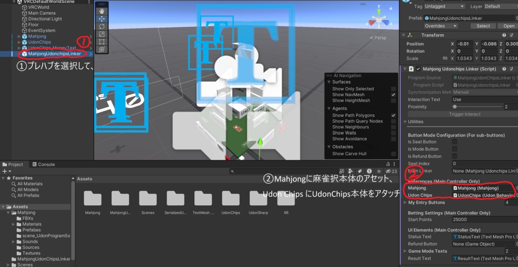Screen dimensions: 518x267
Task: Collapse the Agents section in AI Navigation
Action: [329, 108]
